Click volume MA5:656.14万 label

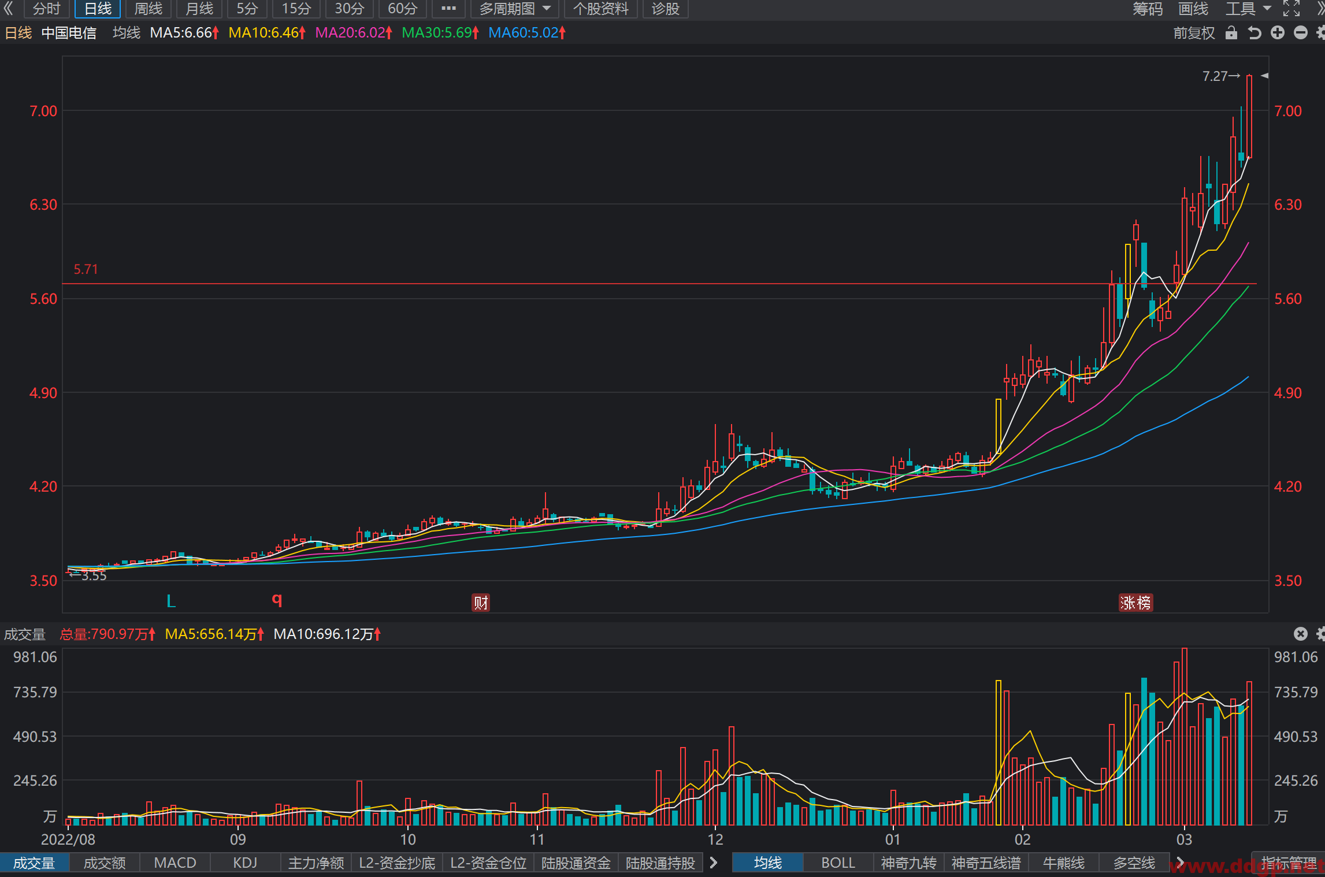click(214, 634)
